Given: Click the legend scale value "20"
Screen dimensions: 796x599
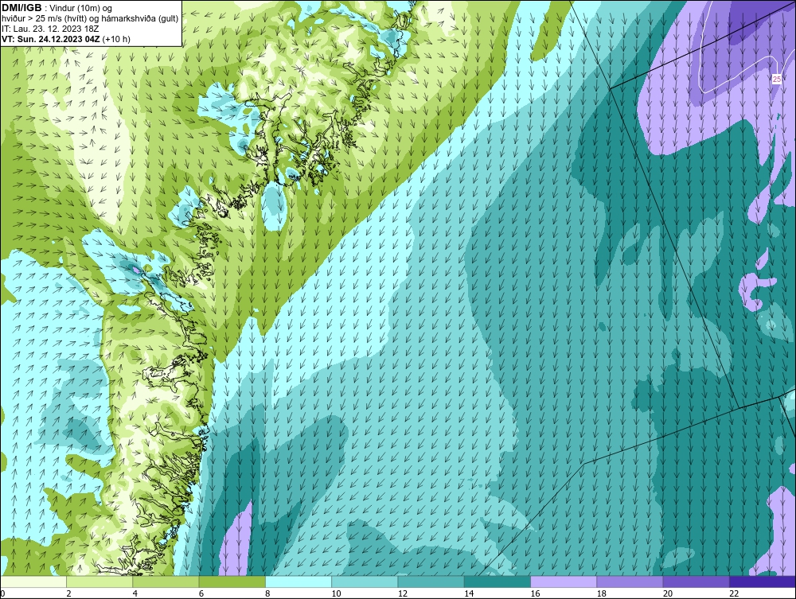Looking at the screenshot, I should pyautogui.click(x=668, y=594).
